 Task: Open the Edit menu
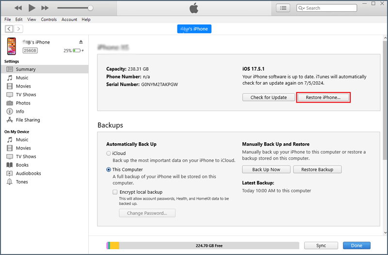[x=19, y=19]
